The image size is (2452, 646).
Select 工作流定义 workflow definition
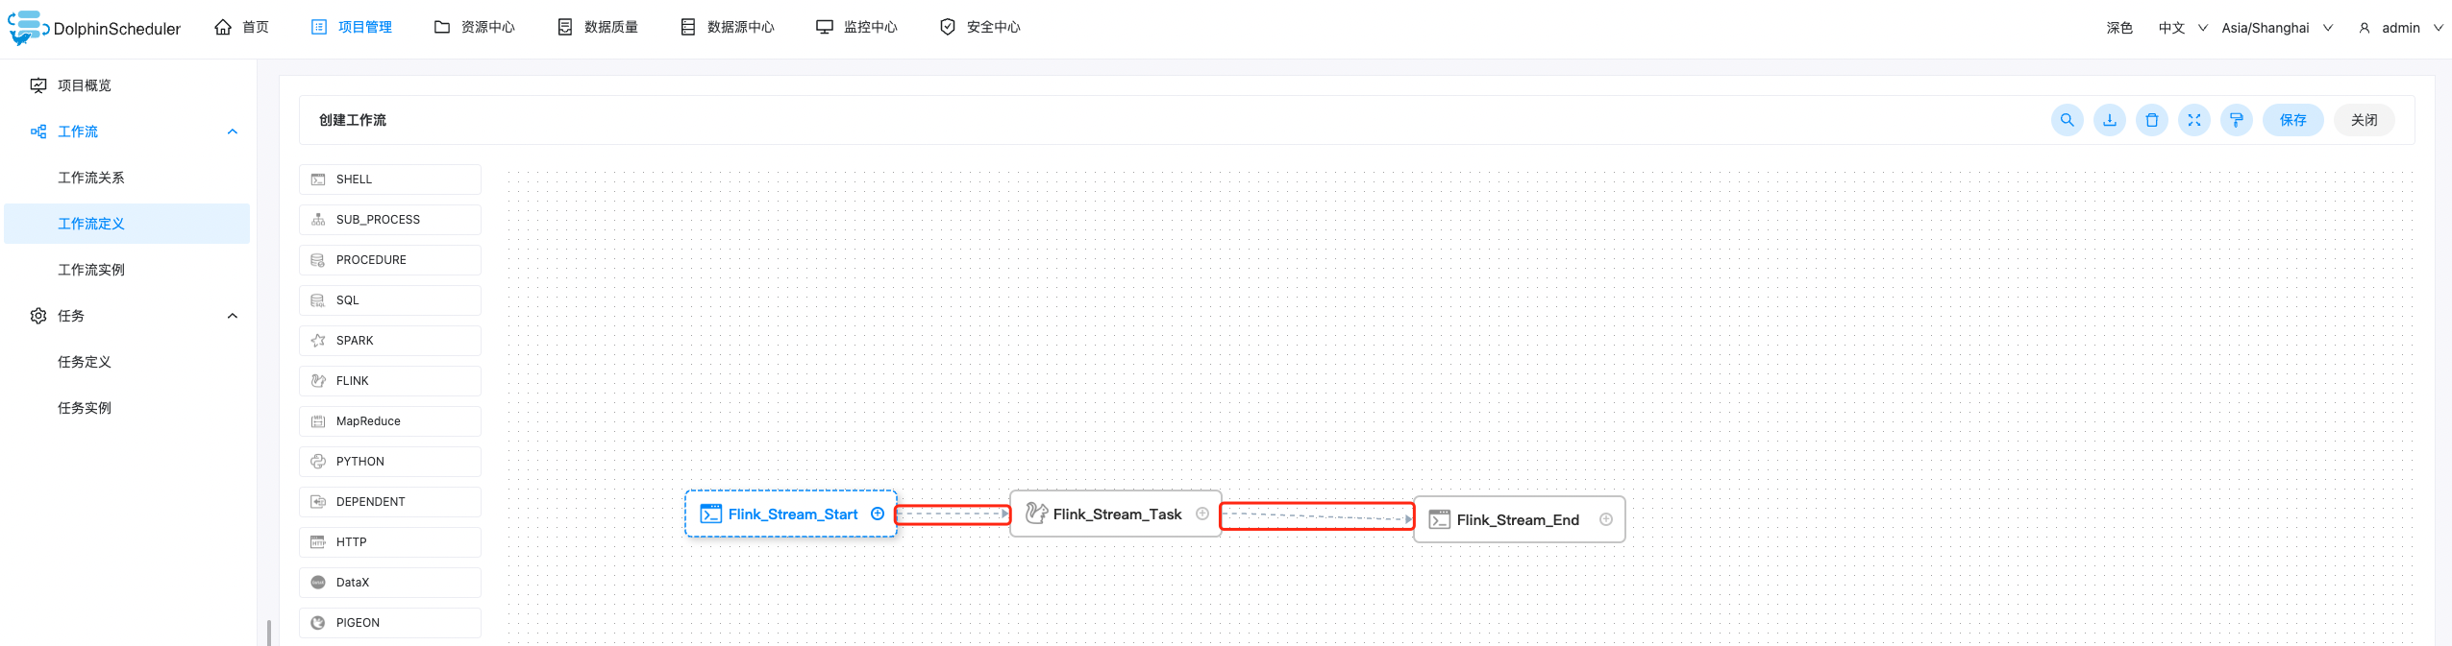click(127, 224)
